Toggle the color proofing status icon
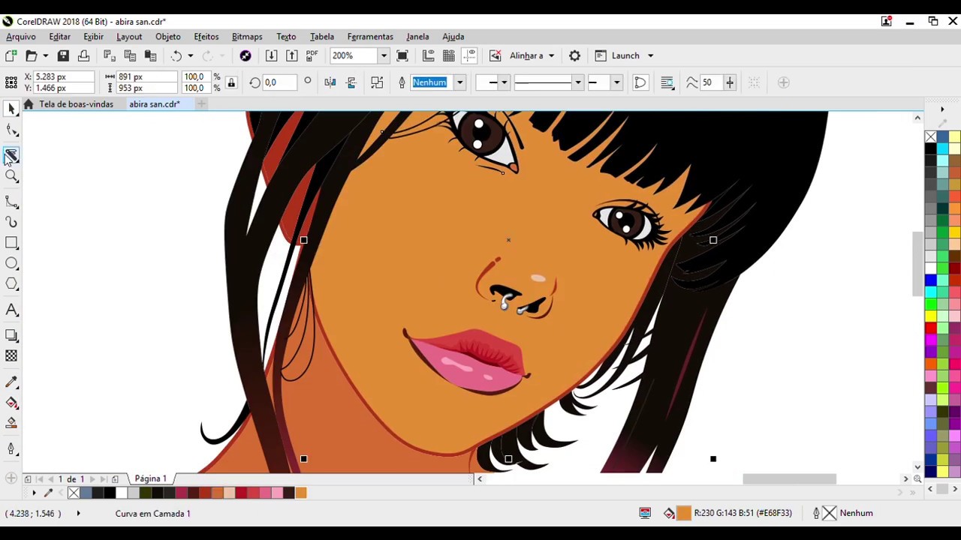This screenshot has height=540, width=961. pyautogui.click(x=645, y=513)
